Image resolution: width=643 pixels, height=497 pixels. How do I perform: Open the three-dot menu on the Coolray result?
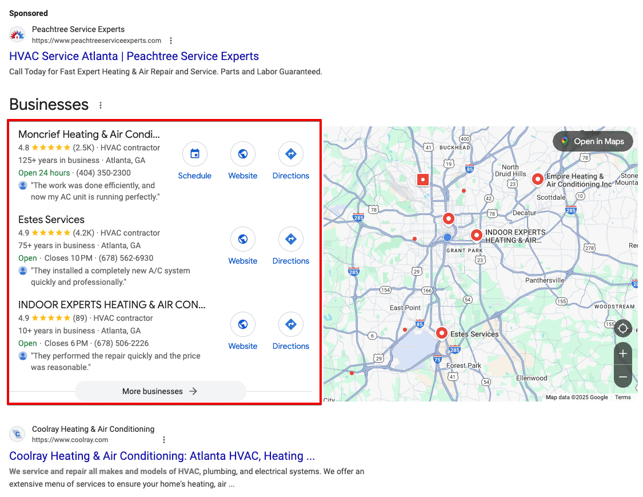tap(164, 440)
